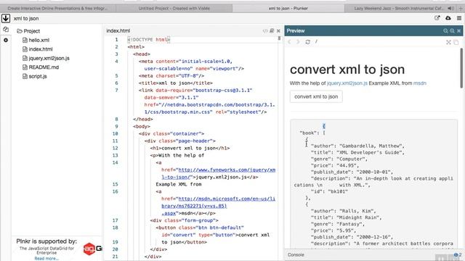Select index.html in the file tree
This screenshot has width=465, height=261.
pos(38,49)
